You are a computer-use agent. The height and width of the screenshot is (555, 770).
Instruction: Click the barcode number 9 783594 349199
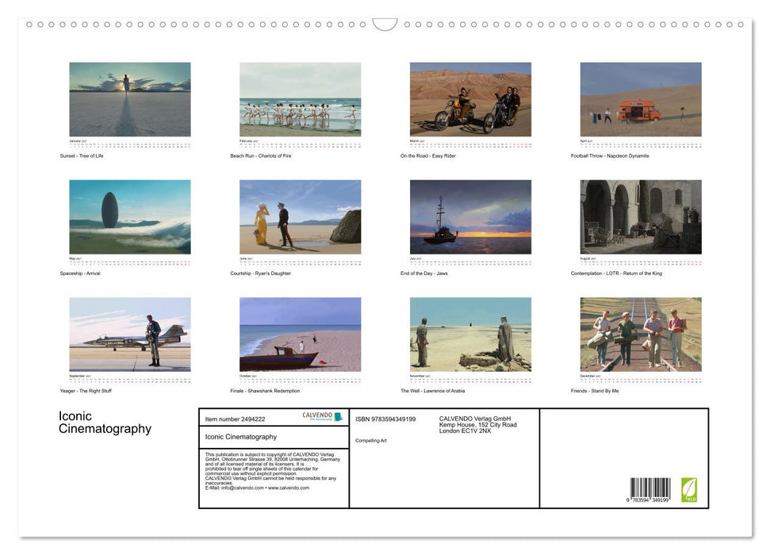point(647,500)
